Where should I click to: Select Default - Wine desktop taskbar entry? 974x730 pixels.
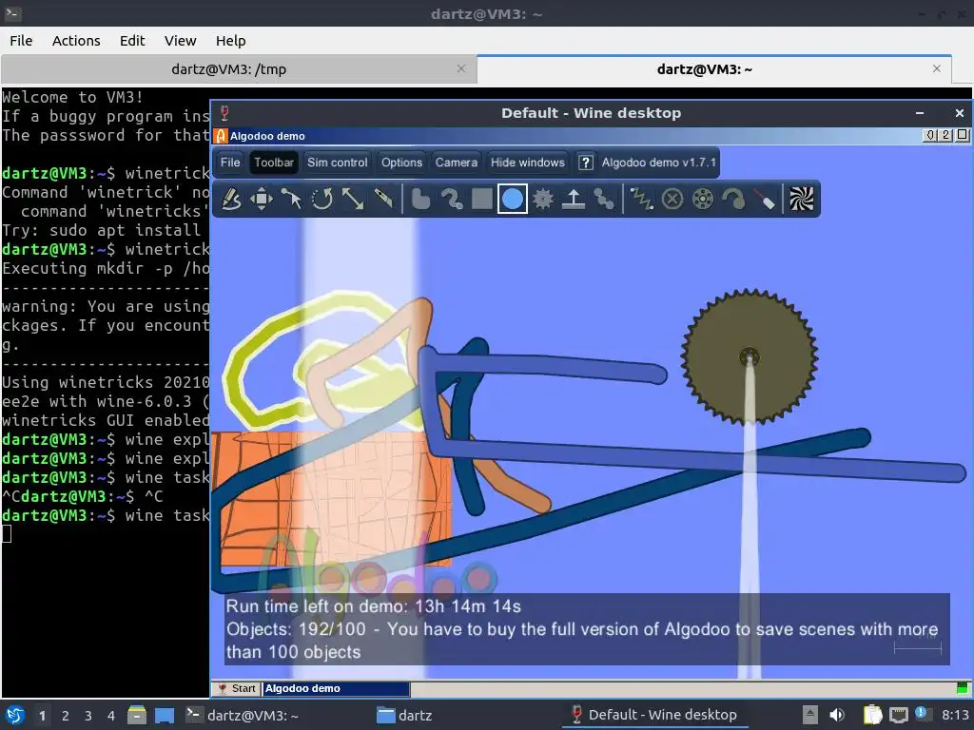(653, 715)
